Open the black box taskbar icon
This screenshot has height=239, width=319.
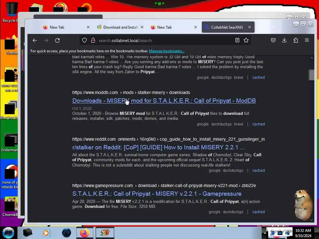(27, 233)
